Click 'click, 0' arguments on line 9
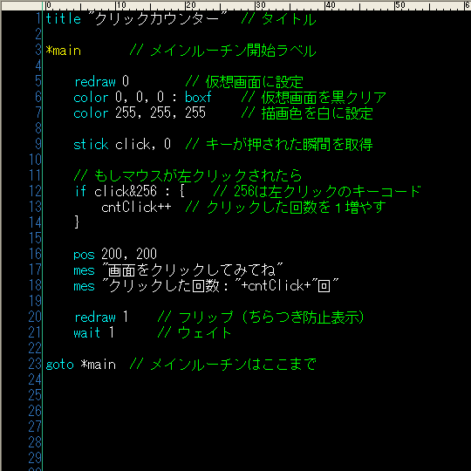Viewport: 471px width, 471px height. click(x=143, y=144)
